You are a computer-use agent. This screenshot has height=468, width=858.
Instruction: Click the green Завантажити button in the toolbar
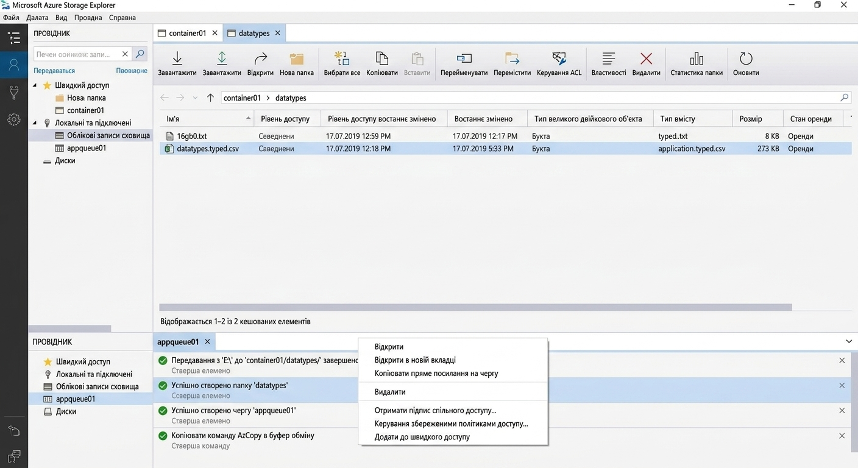point(222,63)
